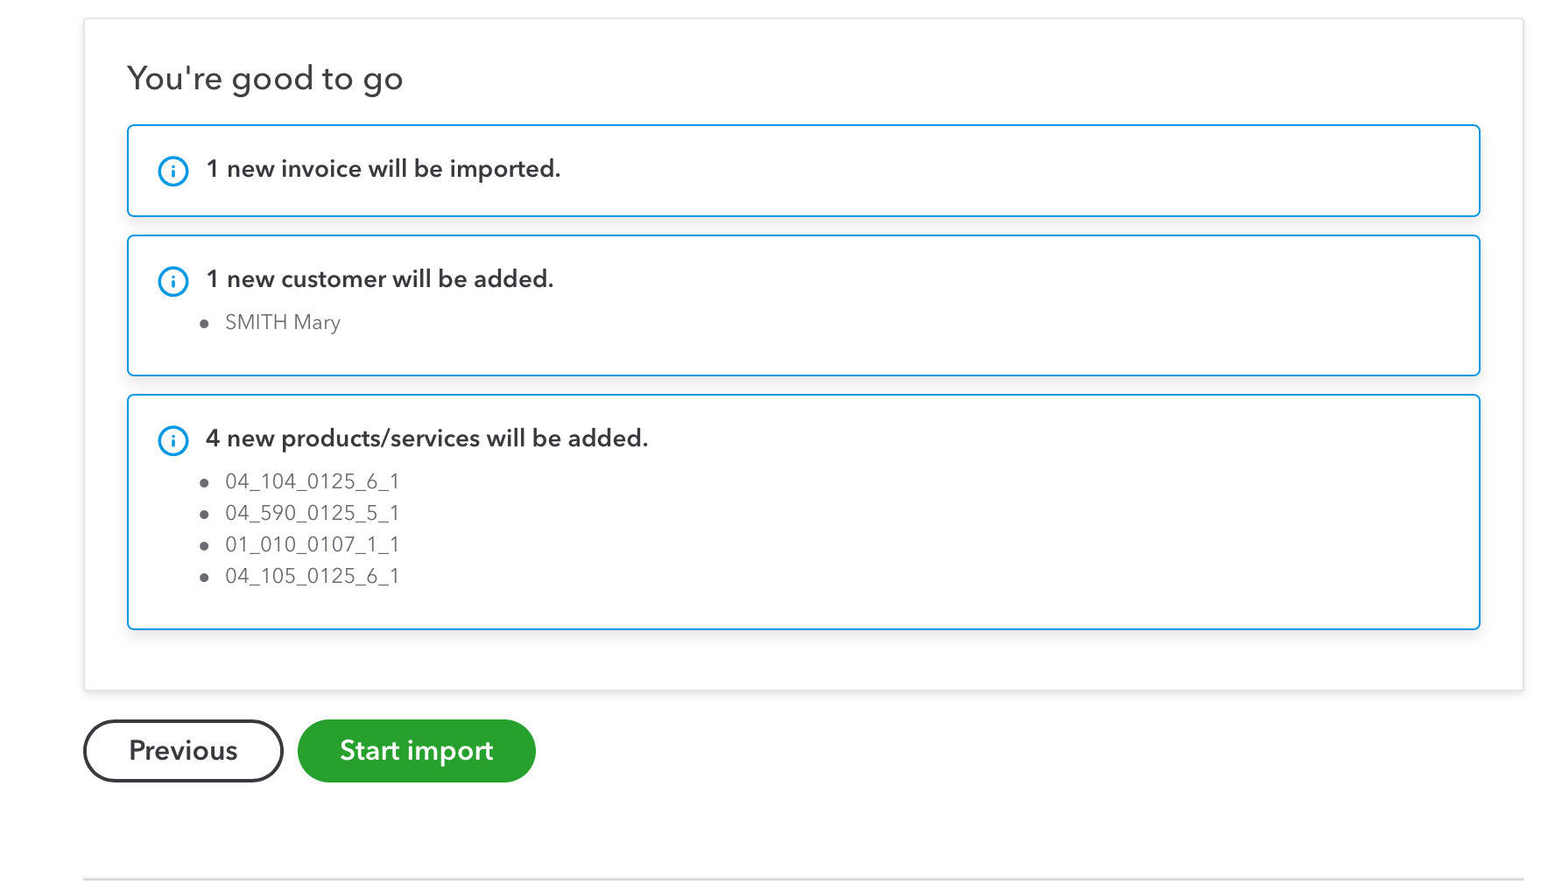
Task: Select product item 04_590_0125_5_1
Action: [x=312, y=514]
